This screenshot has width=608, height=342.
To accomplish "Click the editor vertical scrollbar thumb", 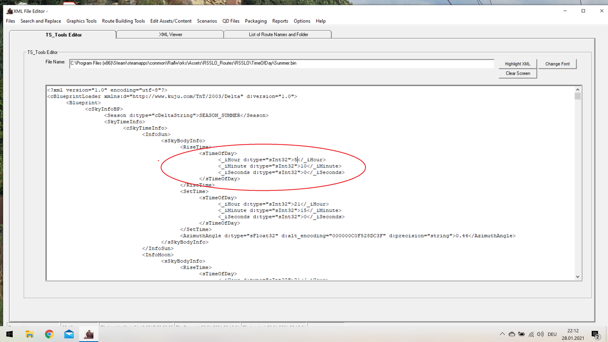I will 578,96.
